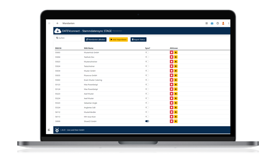Viewport: 276px width, 158px height.
Task: Click the Mandanten breadcrumb beside STAGE title
Action: [x=117, y=31]
